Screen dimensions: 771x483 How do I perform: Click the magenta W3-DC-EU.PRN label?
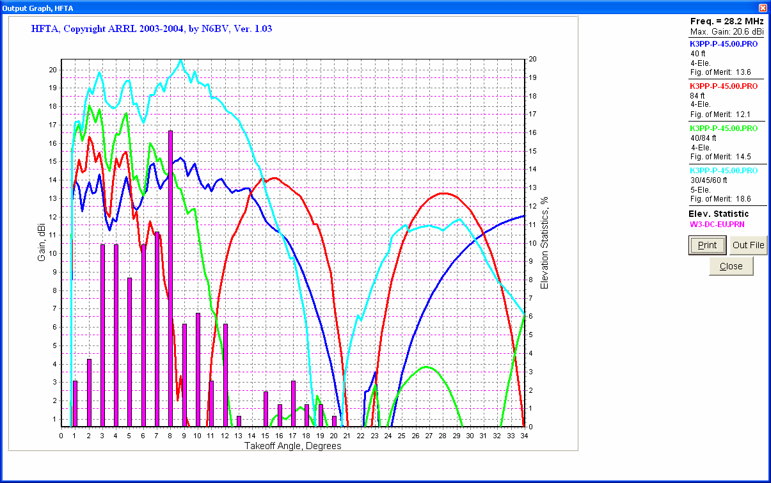click(717, 224)
